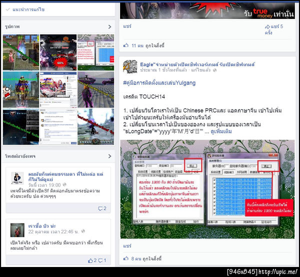This screenshot has width=300, height=277.
Task: Open the server tool screenshot thumbnail in photos
Action: pos(95,52)
